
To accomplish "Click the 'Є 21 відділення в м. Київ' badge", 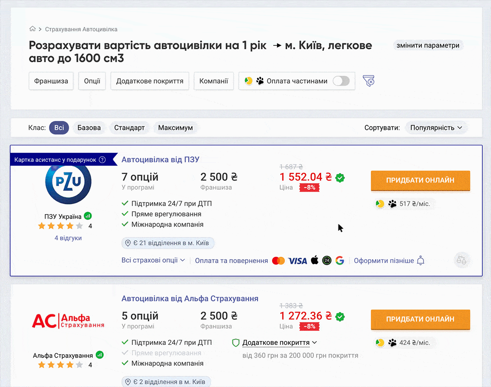I will pyautogui.click(x=168, y=243).
